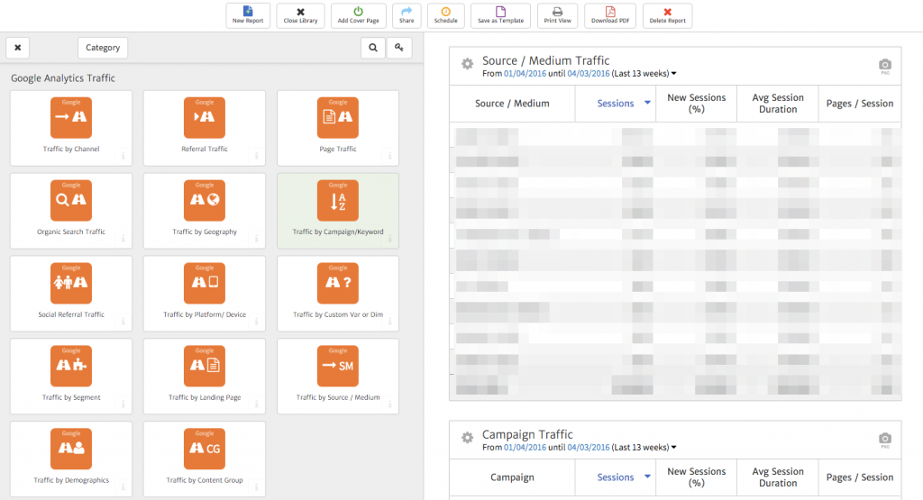Click the Share toolbar button
923x500 pixels.
coord(407,15)
